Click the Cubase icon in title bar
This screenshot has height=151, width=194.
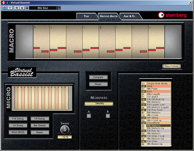click(4, 3)
